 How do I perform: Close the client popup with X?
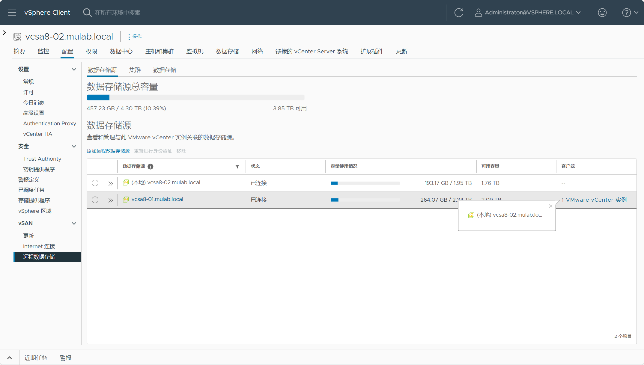[550, 206]
